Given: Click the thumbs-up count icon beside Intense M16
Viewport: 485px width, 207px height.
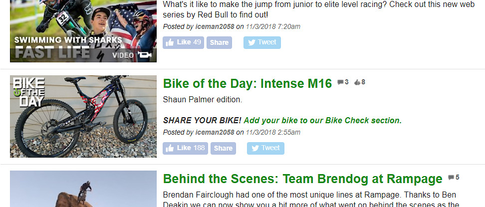Looking at the screenshot, I should [x=356, y=82].
